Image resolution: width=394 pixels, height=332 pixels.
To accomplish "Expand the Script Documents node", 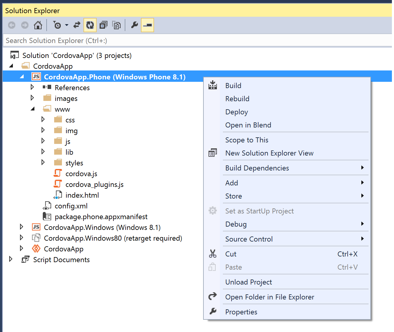I will point(11,259).
